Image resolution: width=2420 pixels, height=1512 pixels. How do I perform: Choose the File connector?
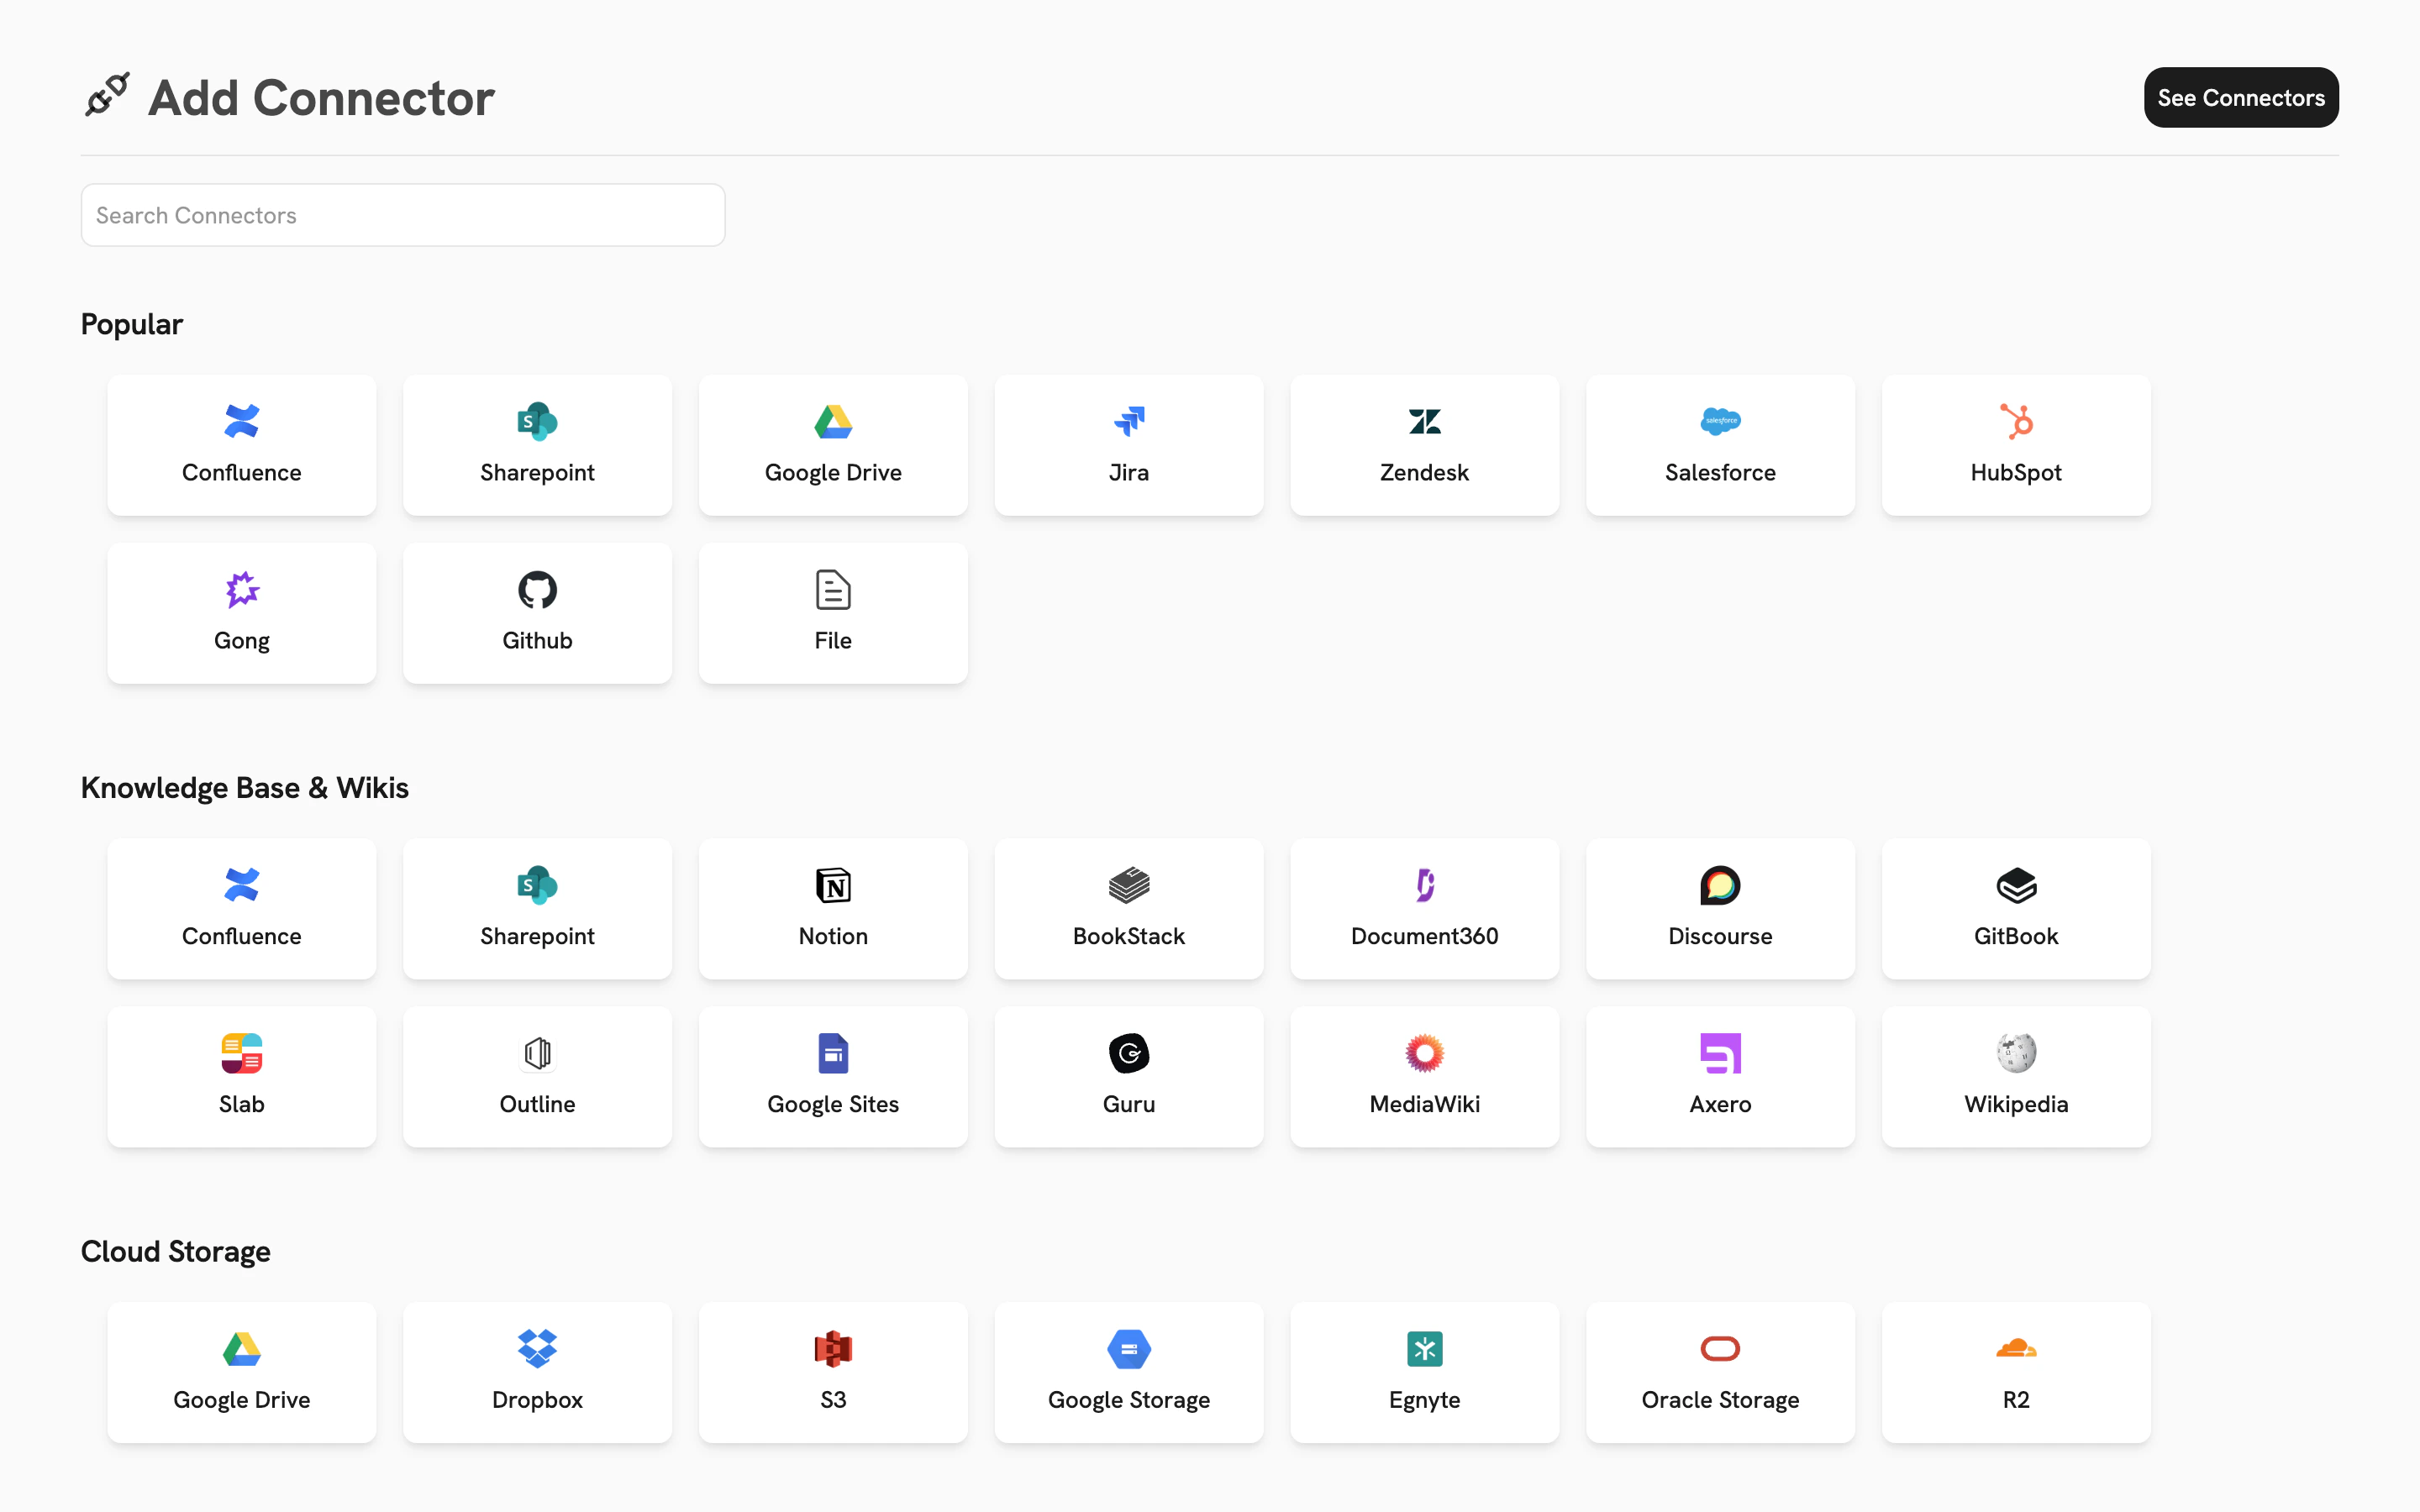point(833,613)
